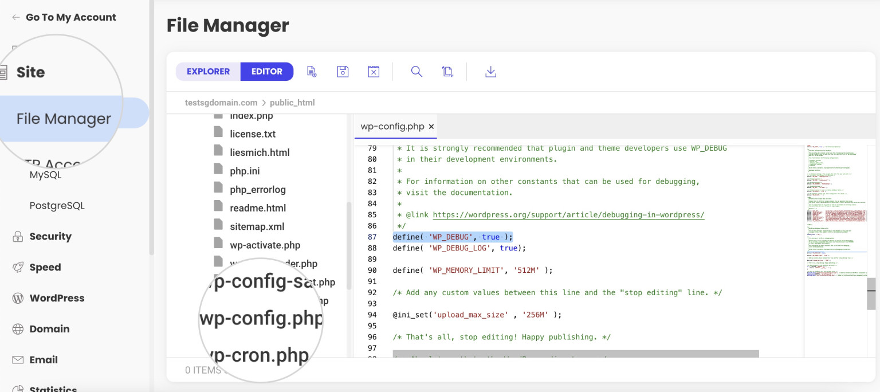Click the download icon in toolbar
This screenshot has width=880, height=392.
(490, 72)
